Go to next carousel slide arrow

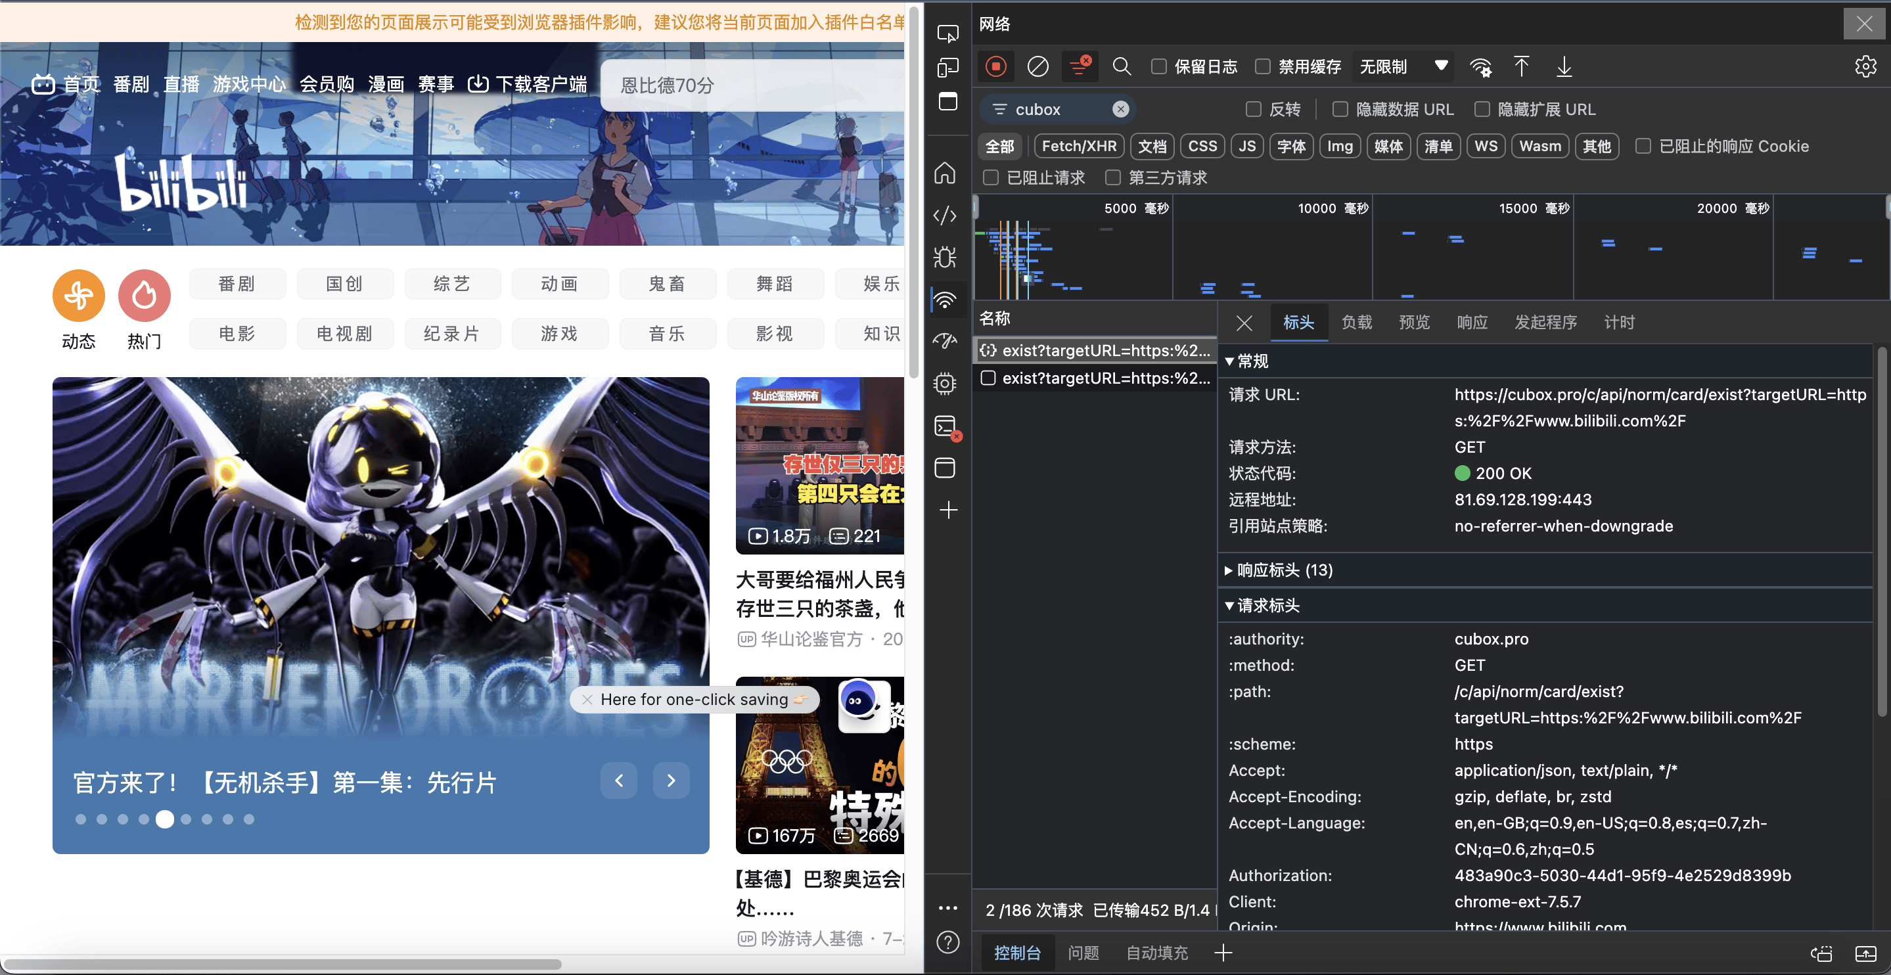coord(671,780)
